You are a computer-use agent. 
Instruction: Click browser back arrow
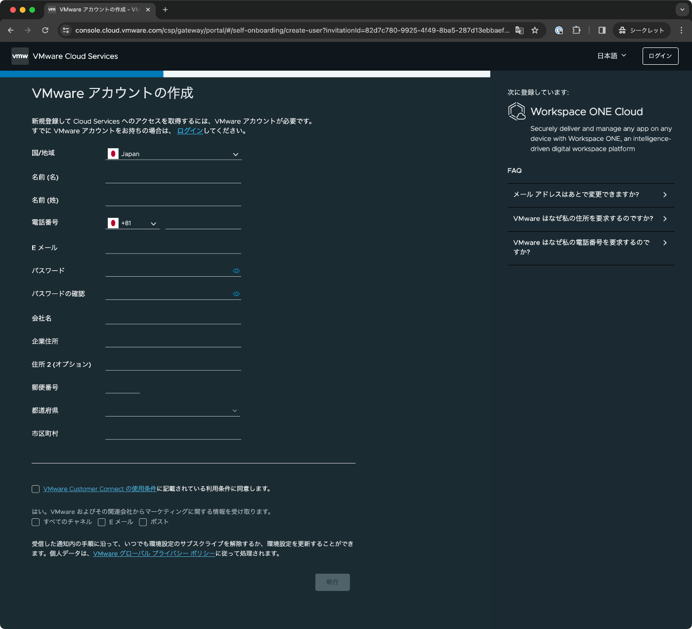pos(11,30)
